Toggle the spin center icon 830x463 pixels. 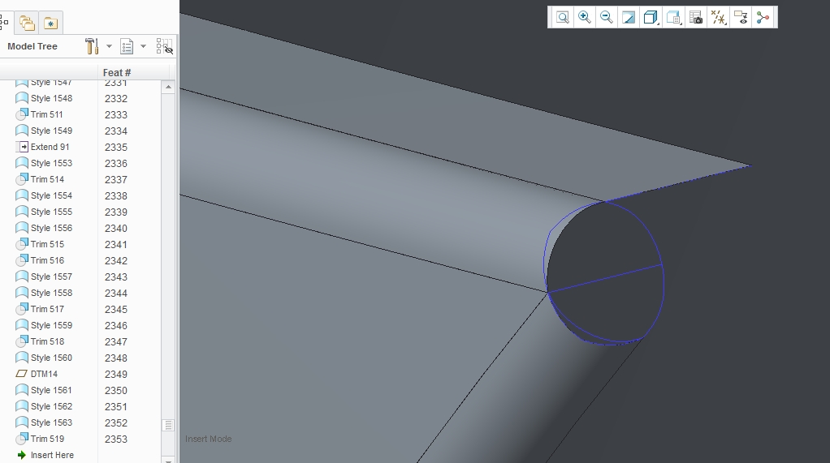coord(763,18)
